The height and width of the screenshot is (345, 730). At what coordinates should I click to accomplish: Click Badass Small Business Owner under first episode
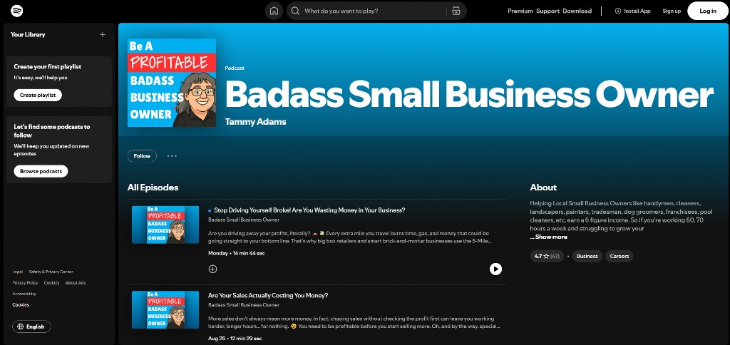[244, 220]
